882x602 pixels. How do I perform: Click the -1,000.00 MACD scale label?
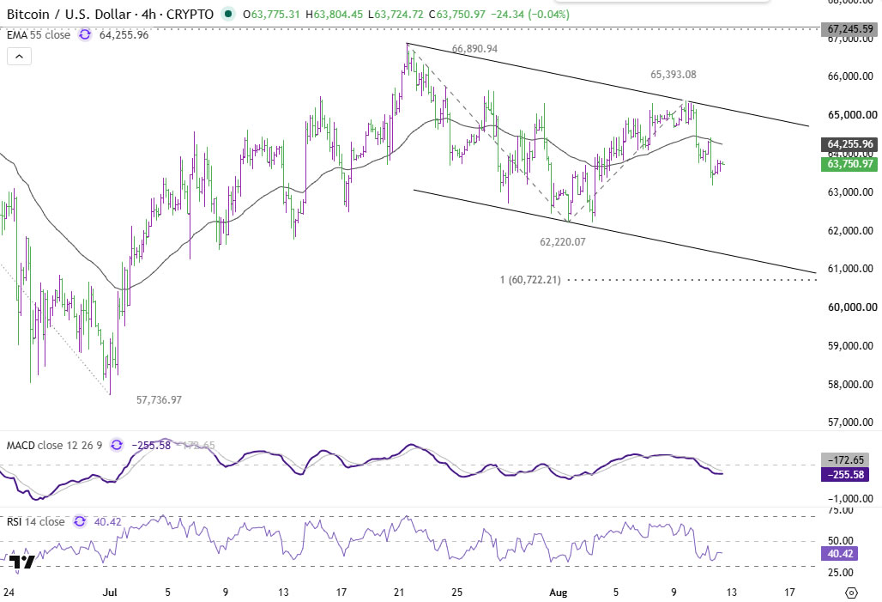850,499
